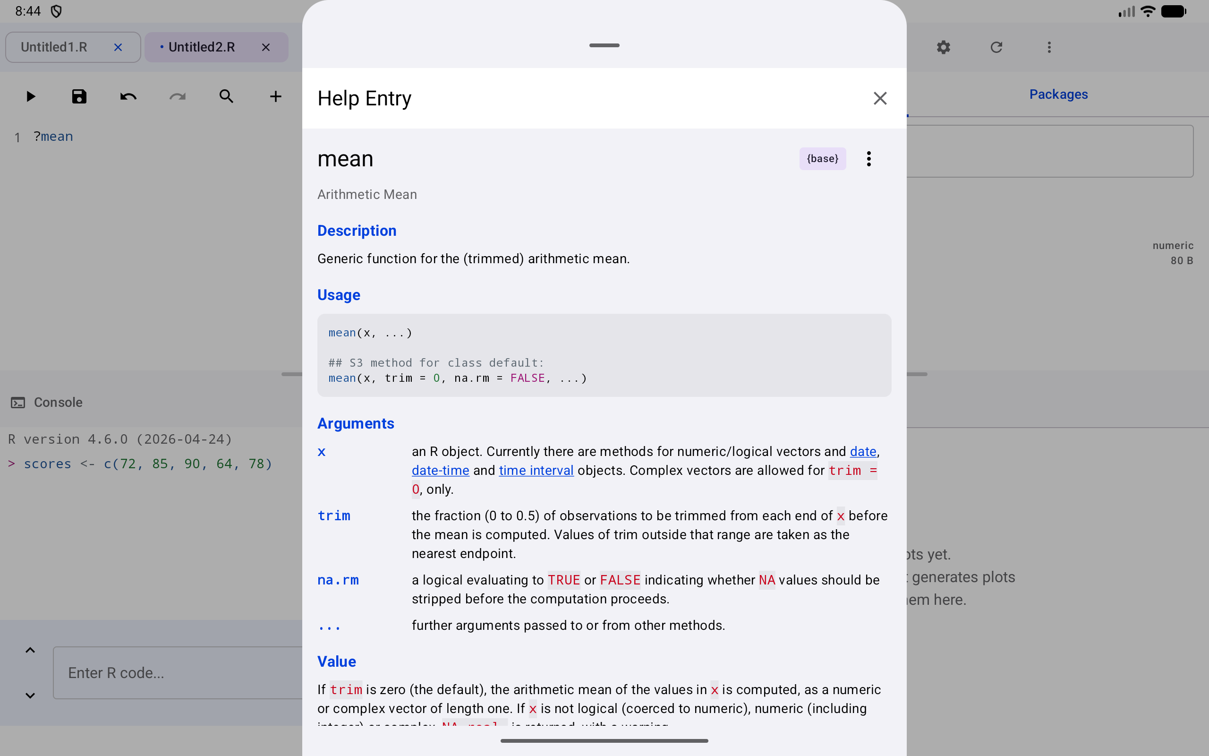
Task: Click the 'x' argument name
Action: (x=322, y=452)
